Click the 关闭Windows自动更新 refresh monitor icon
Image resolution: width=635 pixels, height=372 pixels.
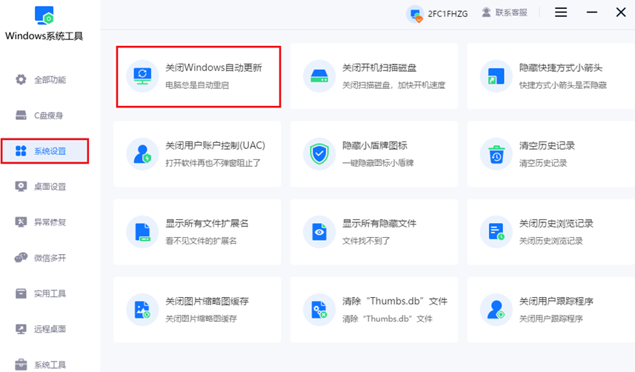(142, 76)
